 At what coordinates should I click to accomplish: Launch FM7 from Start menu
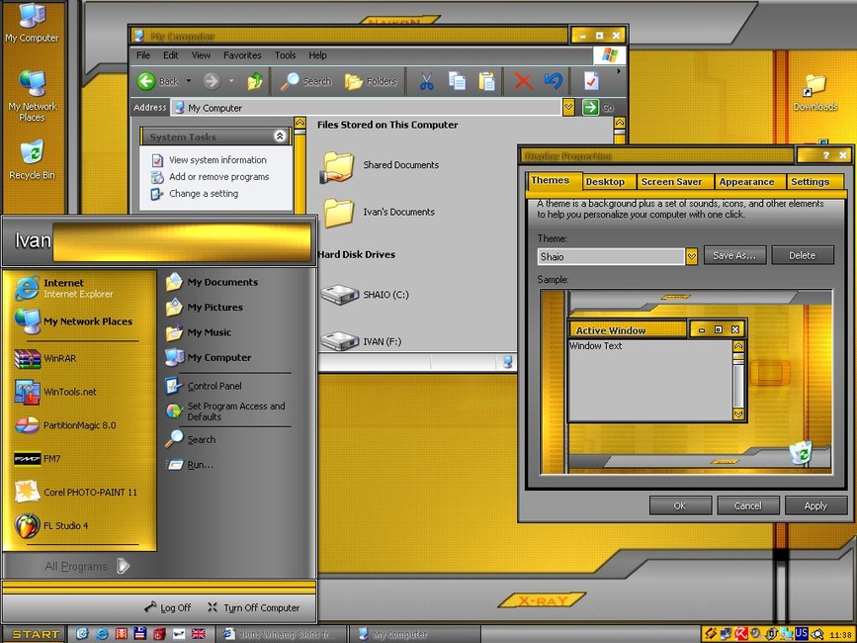[38, 459]
